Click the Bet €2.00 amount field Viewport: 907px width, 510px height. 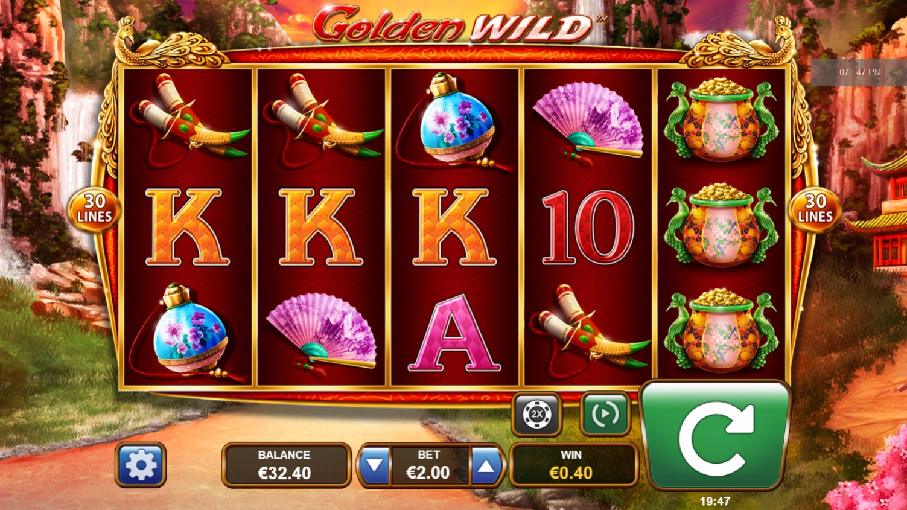click(430, 465)
